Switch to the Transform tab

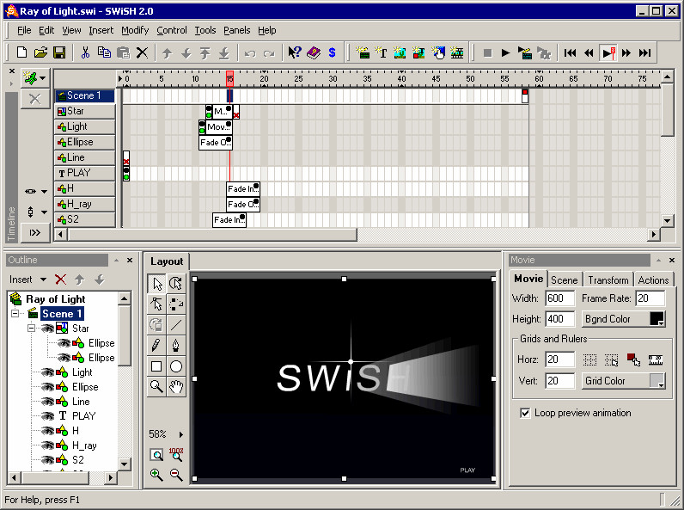(x=608, y=280)
